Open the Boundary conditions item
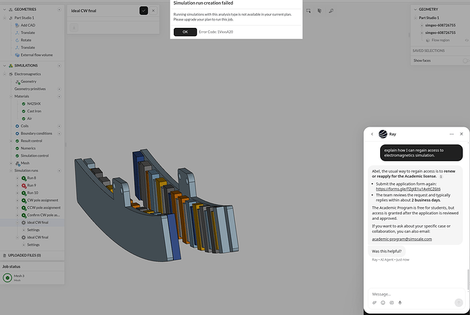 click(36, 133)
